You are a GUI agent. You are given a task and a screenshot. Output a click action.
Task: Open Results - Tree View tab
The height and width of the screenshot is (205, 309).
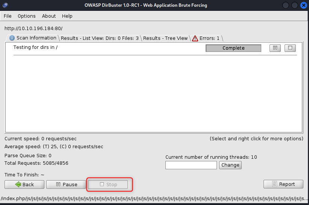coord(165,38)
